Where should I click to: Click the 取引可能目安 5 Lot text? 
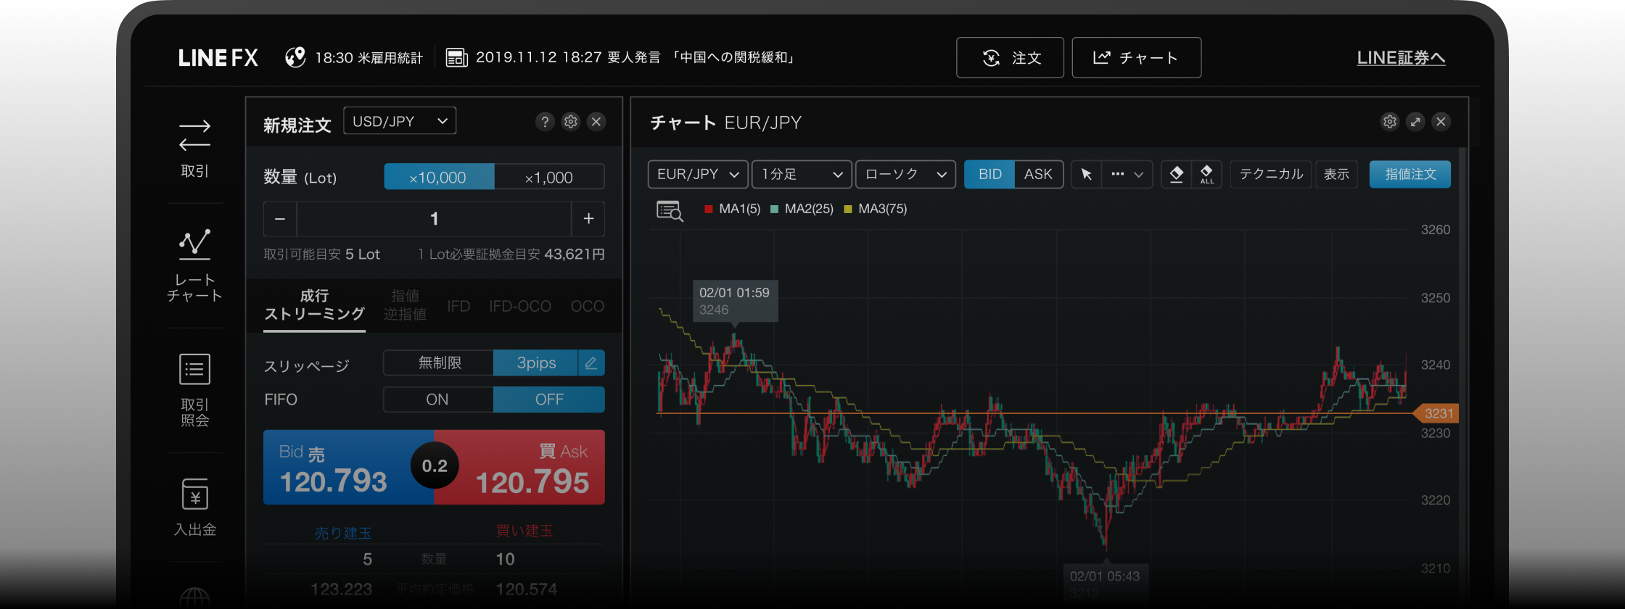[321, 254]
